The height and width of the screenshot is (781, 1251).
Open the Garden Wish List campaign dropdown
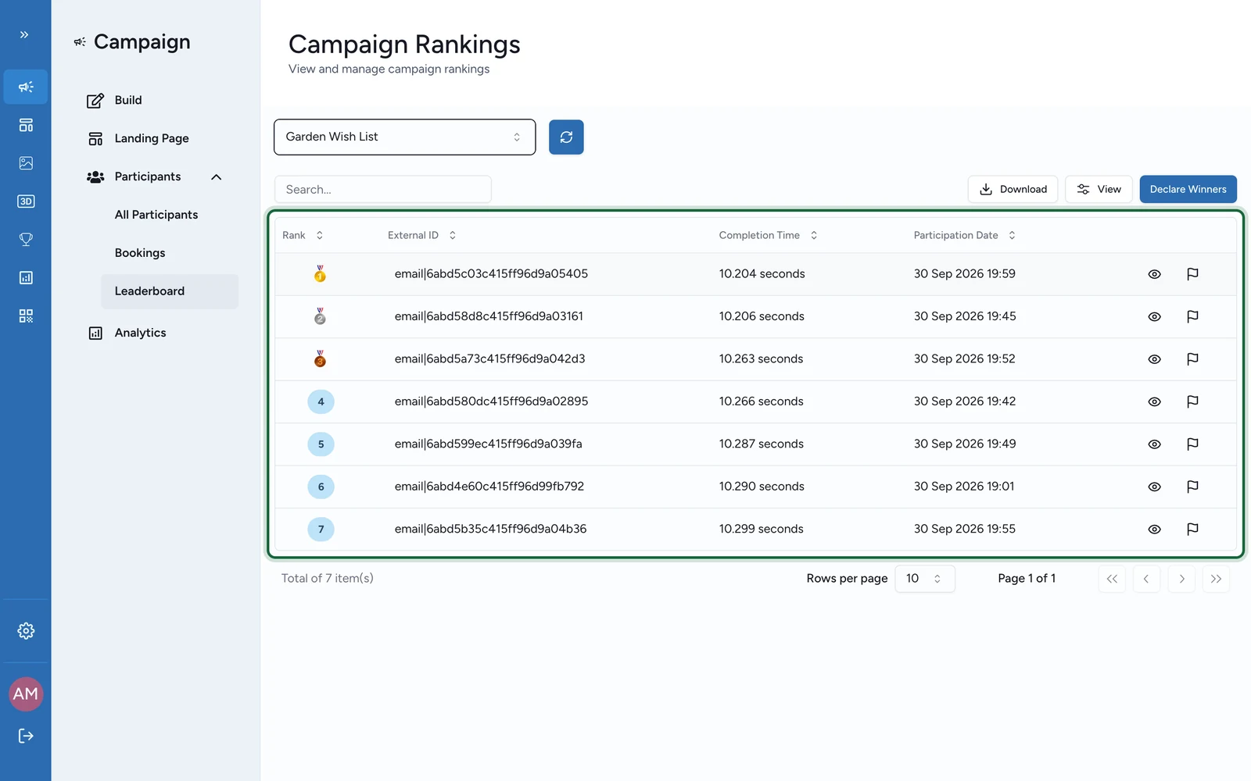tap(405, 137)
